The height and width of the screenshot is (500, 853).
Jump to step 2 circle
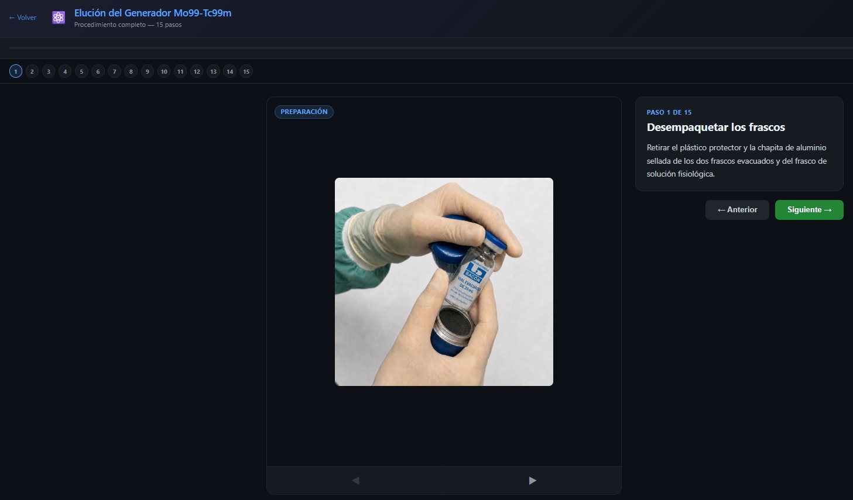pos(32,71)
